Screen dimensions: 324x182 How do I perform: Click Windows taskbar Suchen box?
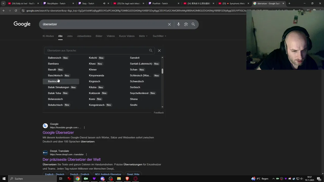(x=32, y=179)
